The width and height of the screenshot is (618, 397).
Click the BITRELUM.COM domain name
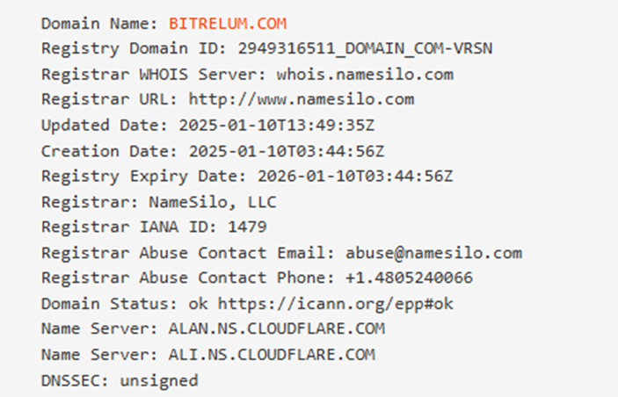point(228,24)
